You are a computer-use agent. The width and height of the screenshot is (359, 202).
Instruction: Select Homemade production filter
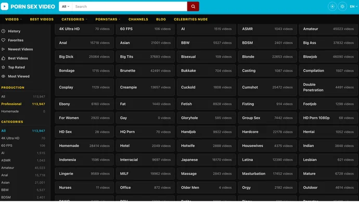(x=23, y=111)
